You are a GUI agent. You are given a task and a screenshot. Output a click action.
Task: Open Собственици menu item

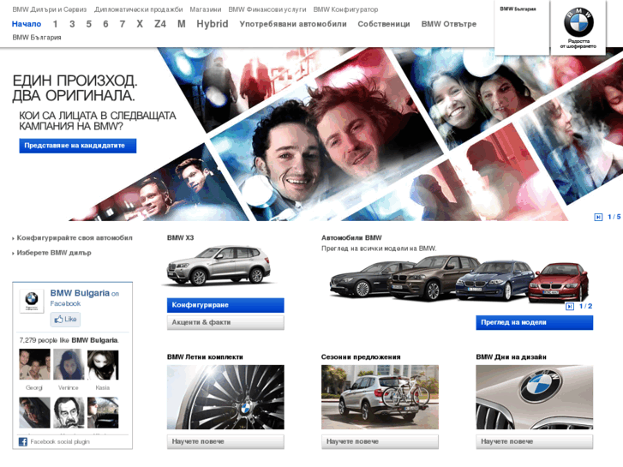[383, 24]
